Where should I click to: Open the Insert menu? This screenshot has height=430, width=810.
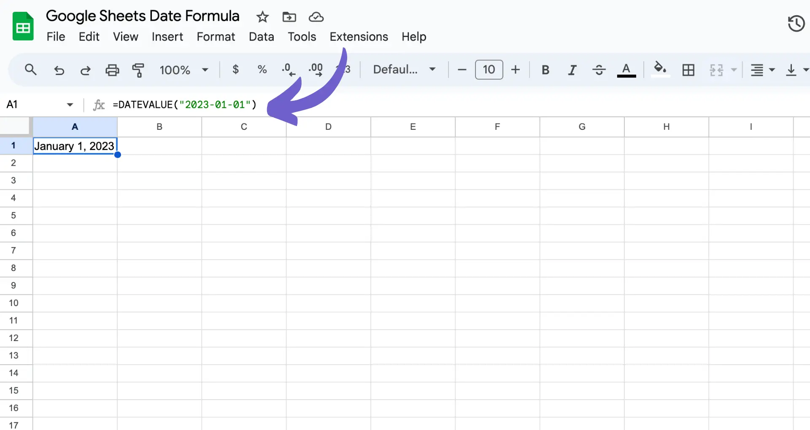167,37
